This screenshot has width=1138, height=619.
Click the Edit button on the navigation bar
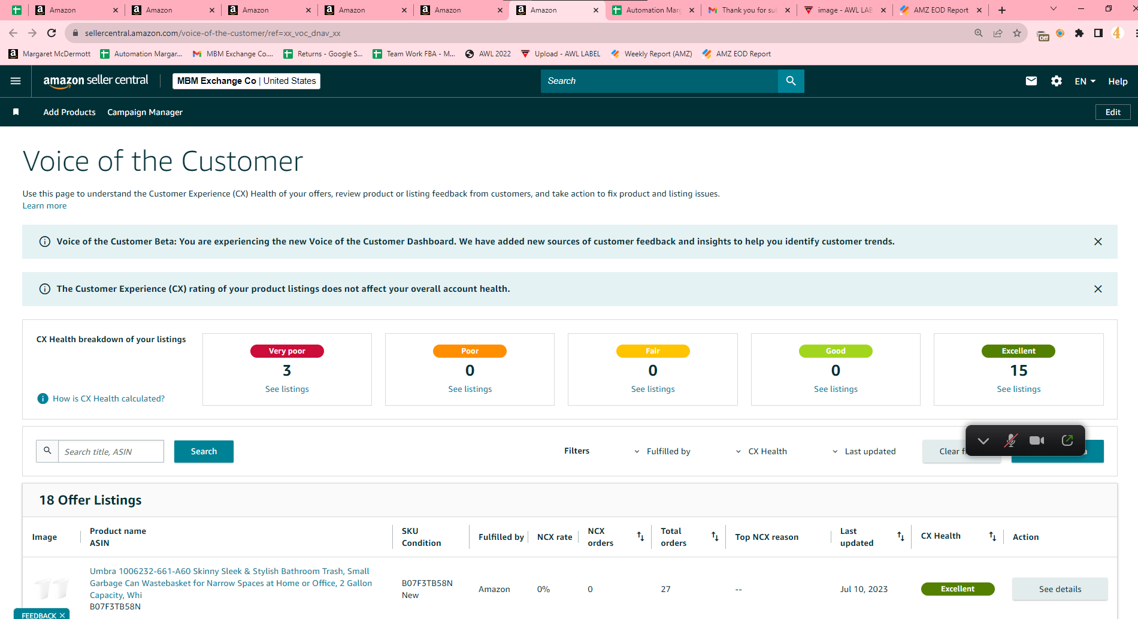tap(1113, 112)
